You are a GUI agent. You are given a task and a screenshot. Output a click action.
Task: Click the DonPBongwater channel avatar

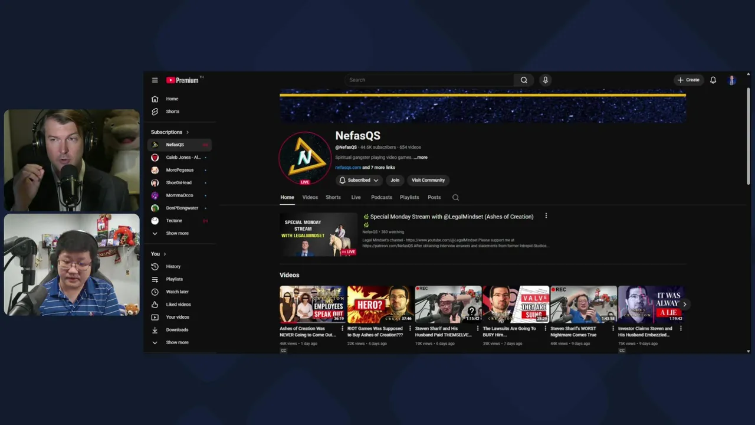[x=155, y=208]
